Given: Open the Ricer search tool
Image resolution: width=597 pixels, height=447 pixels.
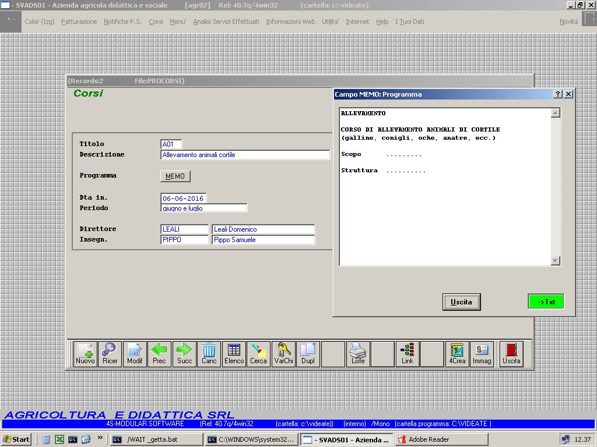Looking at the screenshot, I should point(110,354).
